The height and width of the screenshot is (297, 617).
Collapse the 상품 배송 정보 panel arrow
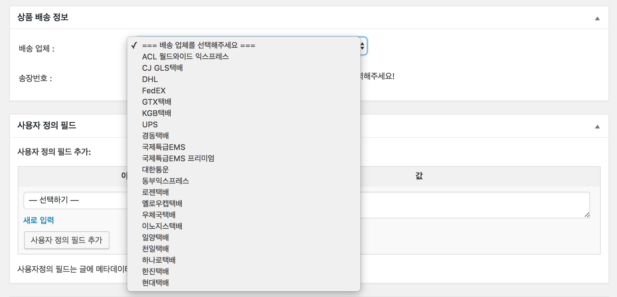tap(597, 18)
